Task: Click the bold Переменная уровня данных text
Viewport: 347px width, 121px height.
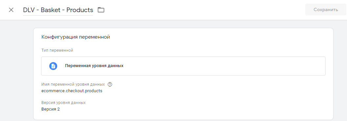Action: pyautogui.click(x=94, y=66)
